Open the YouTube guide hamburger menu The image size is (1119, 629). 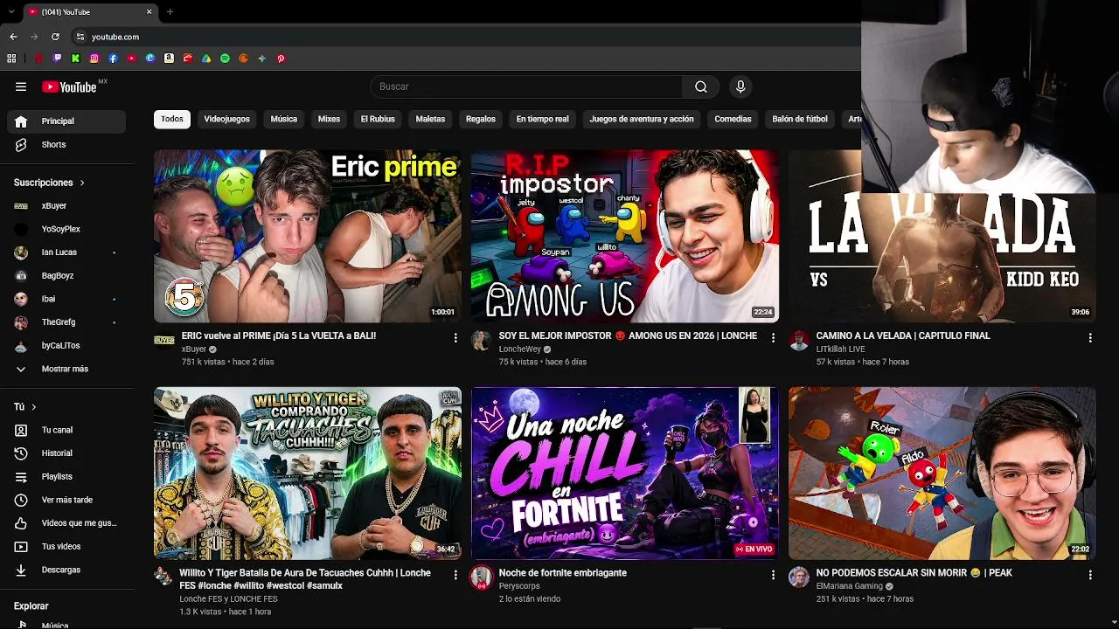21,86
